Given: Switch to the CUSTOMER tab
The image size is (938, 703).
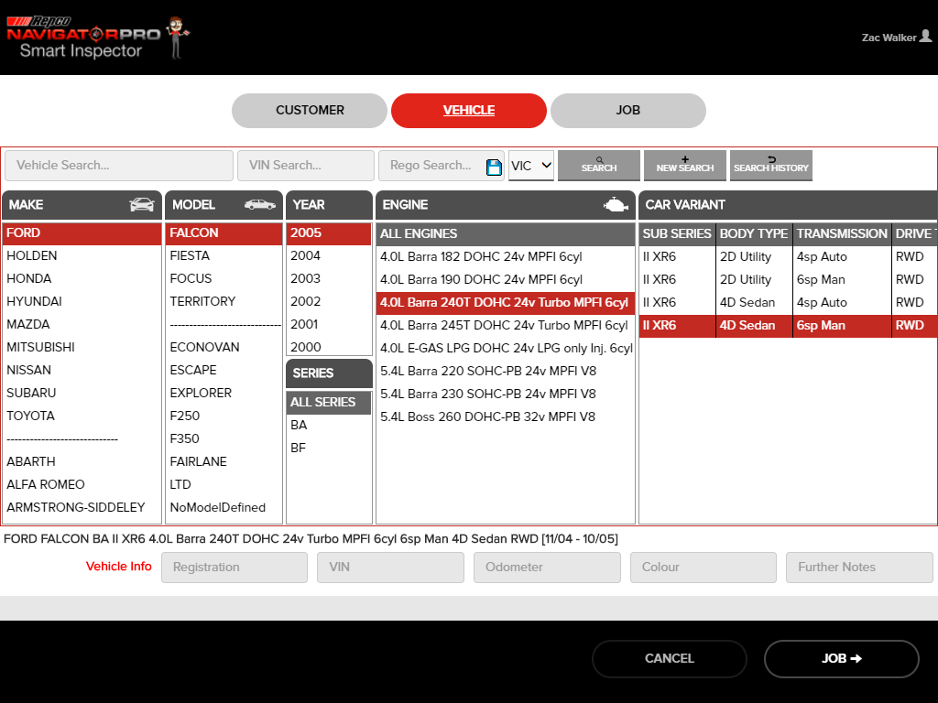Looking at the screenshot, I should click(310, 111).
